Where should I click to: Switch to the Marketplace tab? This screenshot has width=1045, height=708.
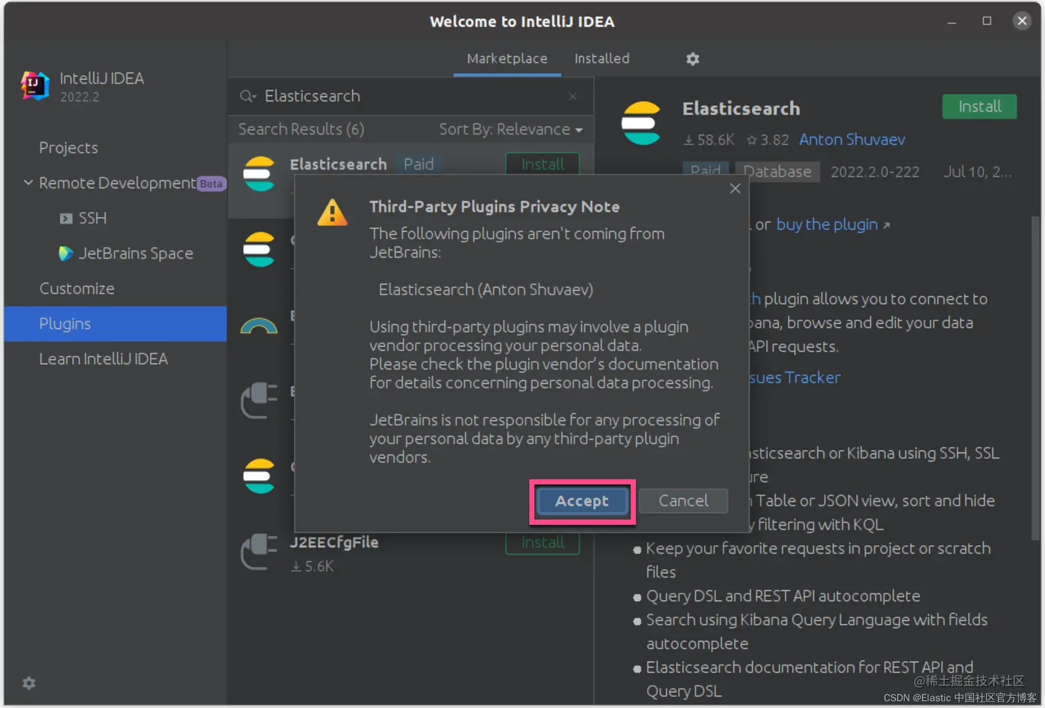(x=507, y=59)
